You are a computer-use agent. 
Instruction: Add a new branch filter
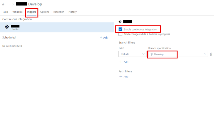pyautogui.click(x=124, y=62)
